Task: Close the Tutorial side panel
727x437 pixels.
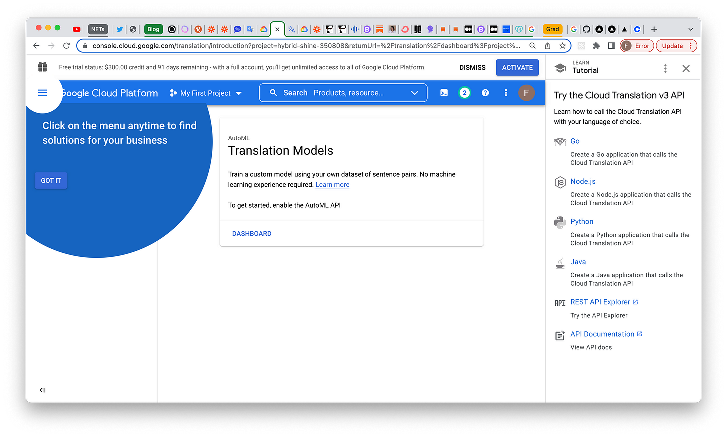Action: 686,68
